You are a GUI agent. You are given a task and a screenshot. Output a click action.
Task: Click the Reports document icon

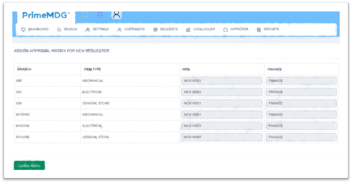[x=259, y=30]
